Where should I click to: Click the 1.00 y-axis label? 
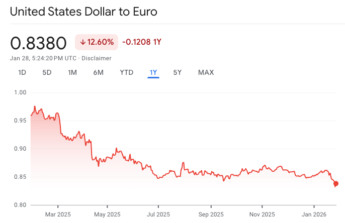[20, 92]
